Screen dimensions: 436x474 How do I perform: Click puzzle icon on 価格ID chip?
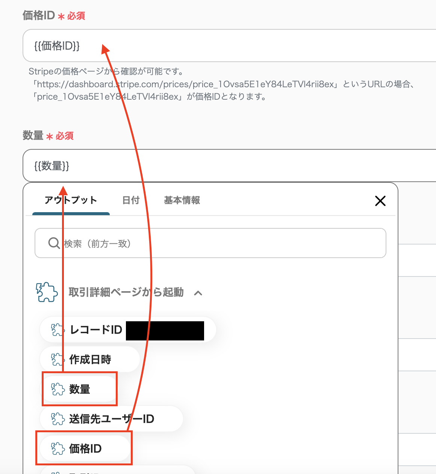[58, 449]
